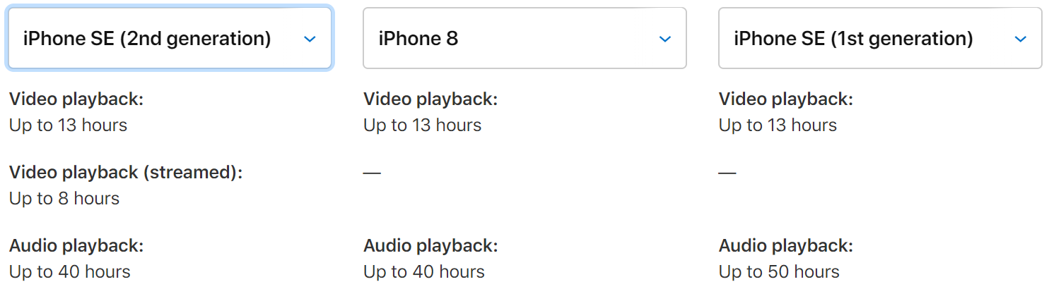
Task: Click Audio playback label under iPhone SE 1st generation
Action: pos(786,246)
